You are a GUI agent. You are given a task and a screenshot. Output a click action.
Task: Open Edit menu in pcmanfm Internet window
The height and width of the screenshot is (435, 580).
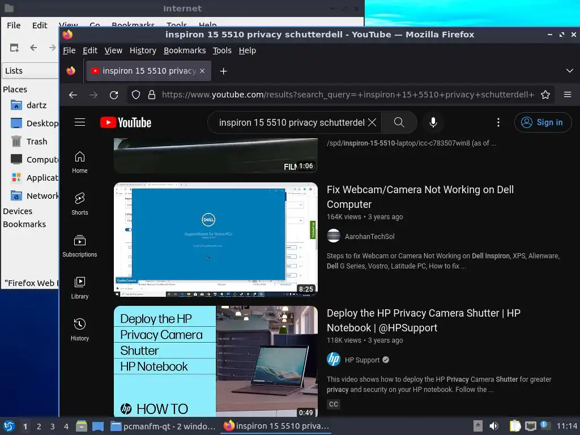[x=40, y=25]
